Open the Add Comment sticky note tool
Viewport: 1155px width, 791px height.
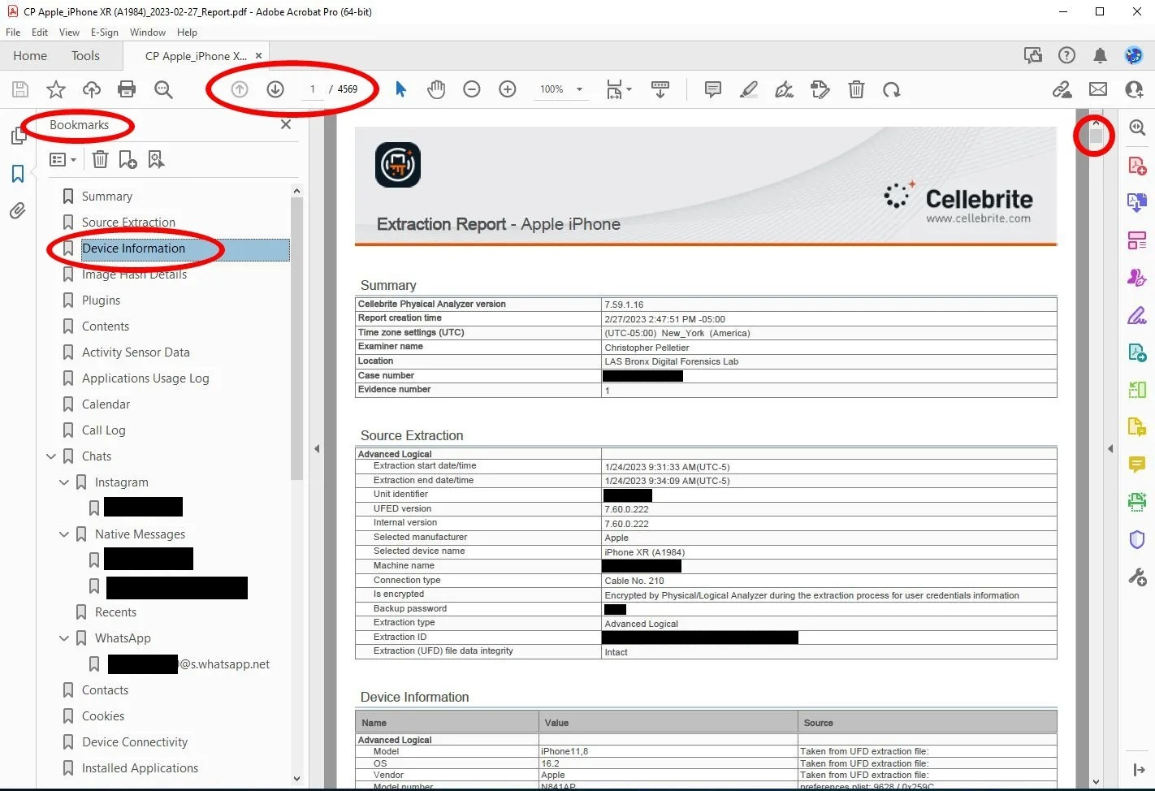(x=712, y=89)
